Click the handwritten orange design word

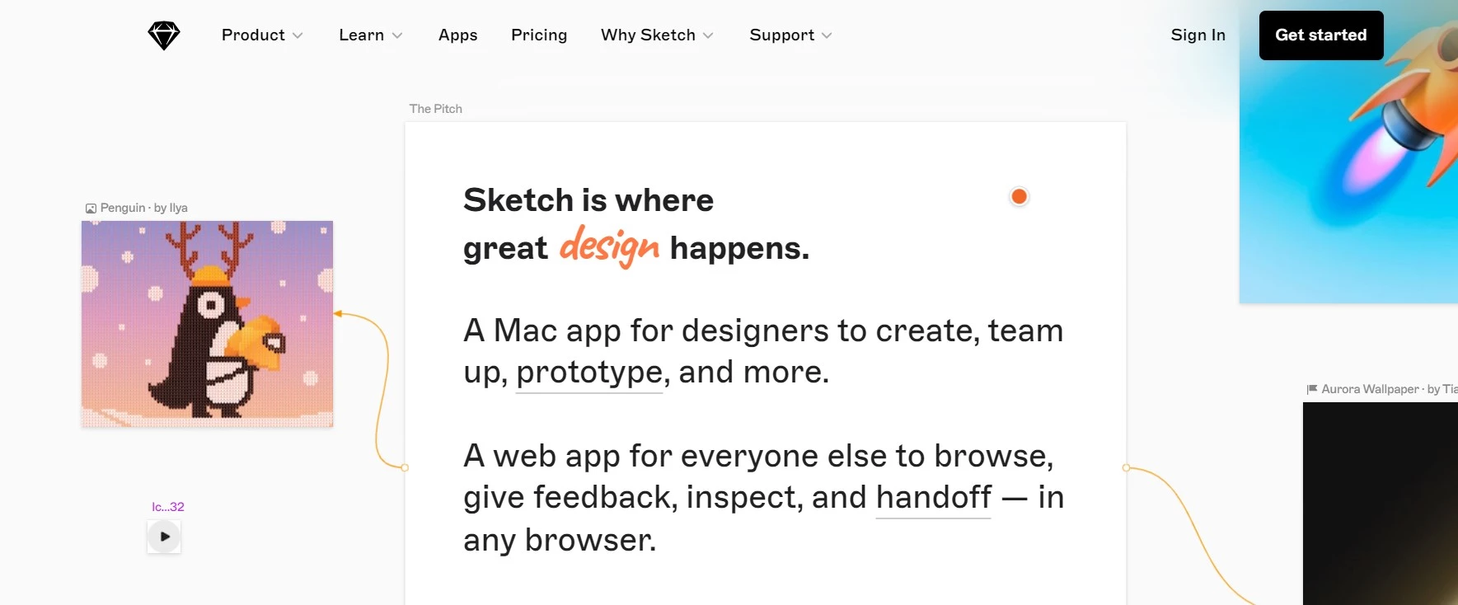pyautogui.click(x=609, y=246)
